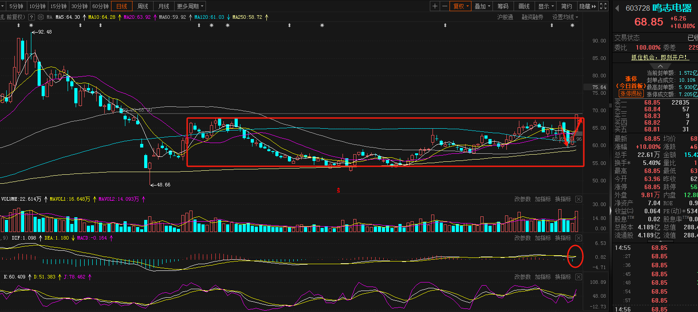Close the MACD indicator panel
This screenshot has width=698, height=312.
click(x=578, y=238)
